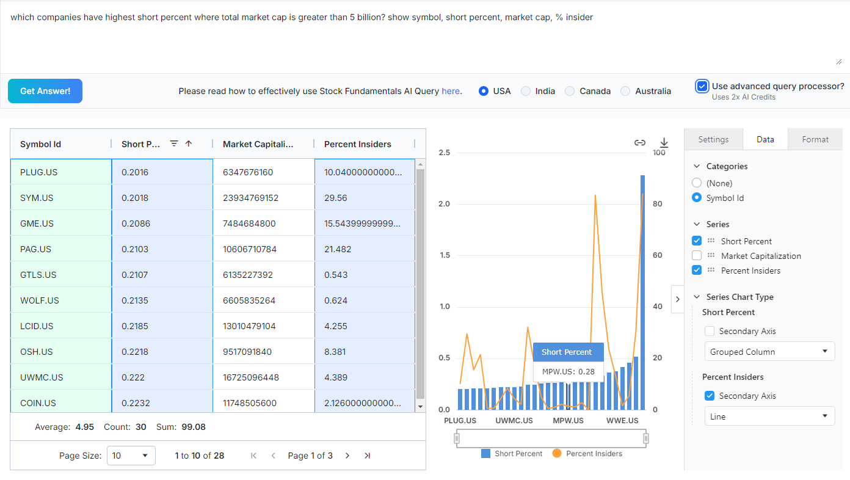Select the WOLF.US symbol cell
The height and width of the screenshot is (480, 850).
[61, 300]
